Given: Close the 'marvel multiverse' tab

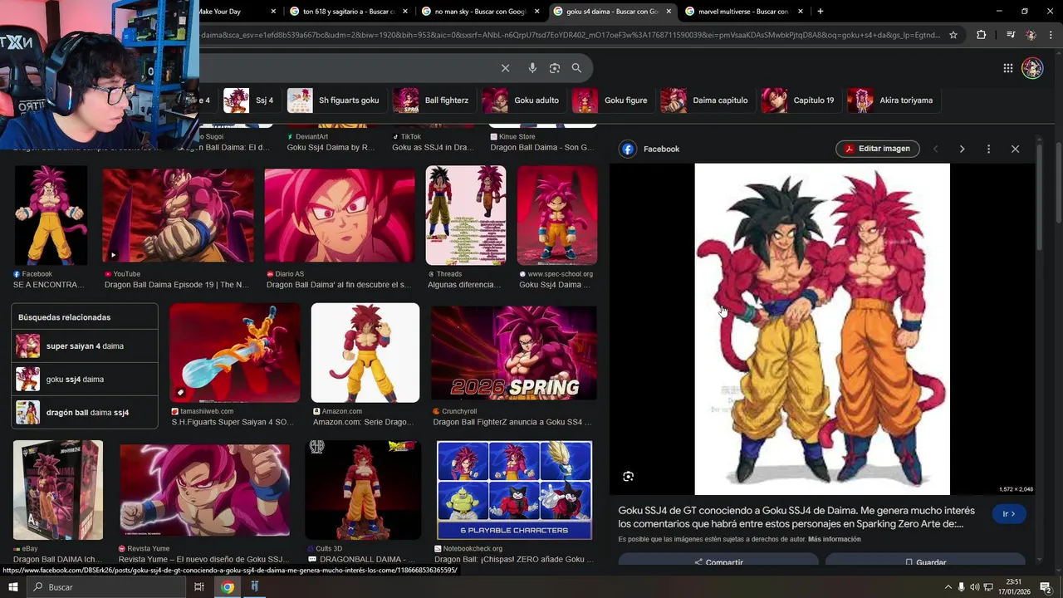Looking at the screenshot, I should coord(801,12).
